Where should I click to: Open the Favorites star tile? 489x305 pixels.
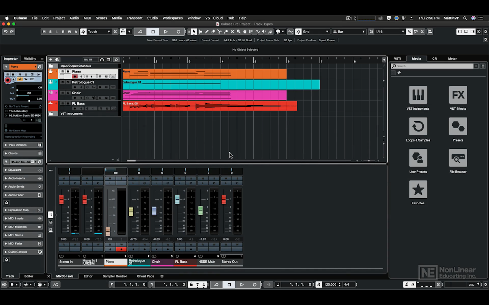[418, 189]
